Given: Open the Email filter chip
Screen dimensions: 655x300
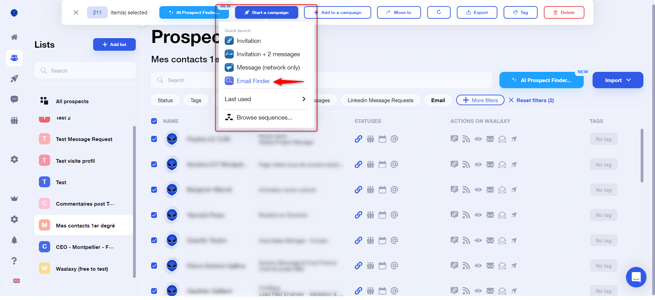Looking at the screenshot, I should point(438,100).
